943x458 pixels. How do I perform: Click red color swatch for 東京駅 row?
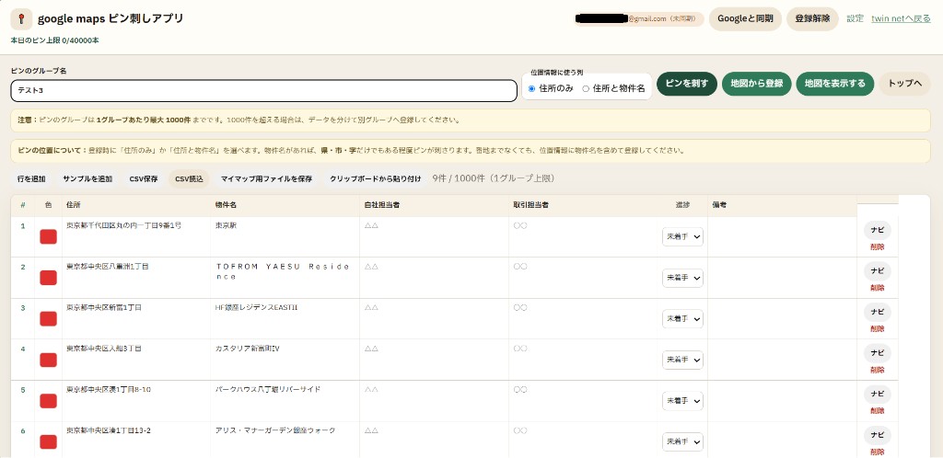[x=48, y=236]
